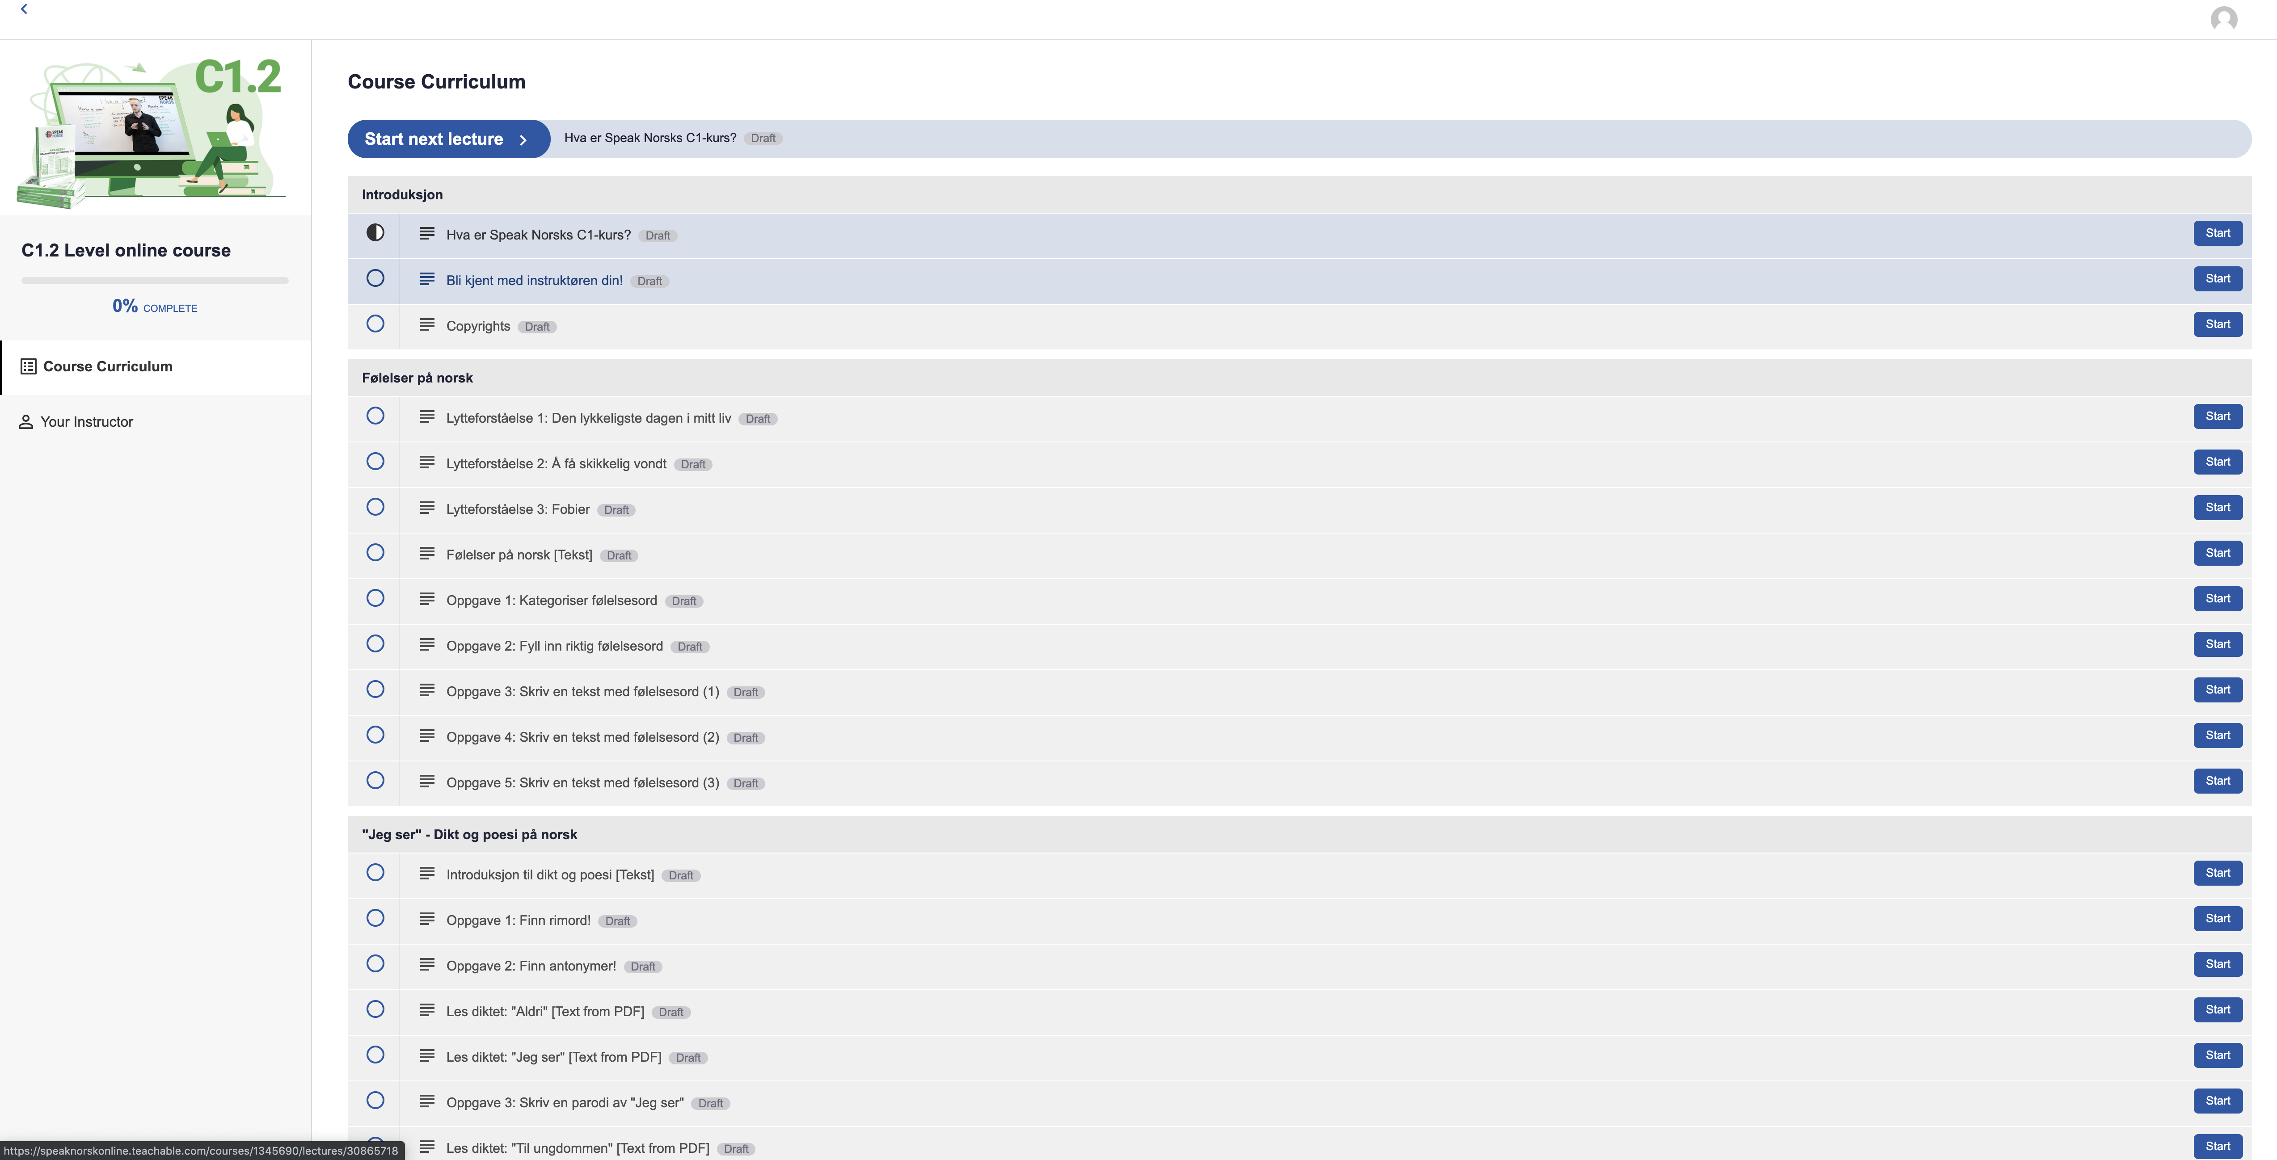The image size is (2277, 1160).
Task: Toggle completion circle for Lytteforståelse 1
Action: [x=375, y=415]
